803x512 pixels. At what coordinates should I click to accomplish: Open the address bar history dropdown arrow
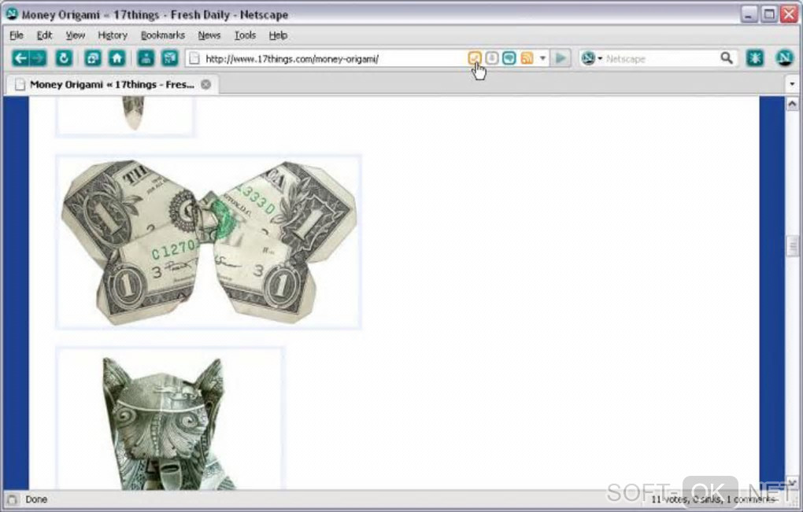point(542,58)
